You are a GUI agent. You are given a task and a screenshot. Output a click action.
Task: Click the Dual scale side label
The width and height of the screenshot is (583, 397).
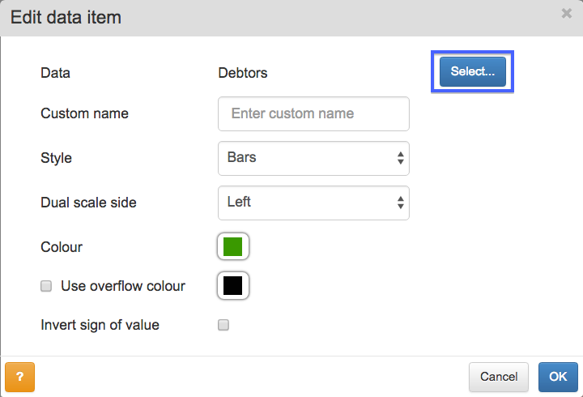[x=88, y=203]
